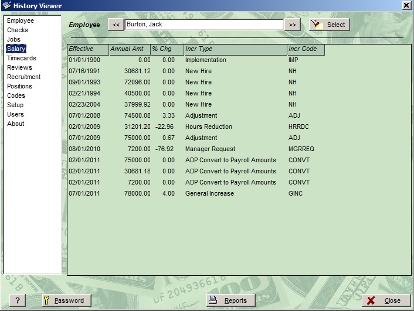Click the IMP increase code
The height and width of the screenshot is (311, 414).
click(x=293, y=60)
